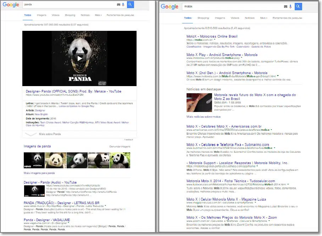Viewport: 322px width, 236px height.
Task: Click the feedback link below the Panda card
Action: pyautogui.click(x=129, y=140)
